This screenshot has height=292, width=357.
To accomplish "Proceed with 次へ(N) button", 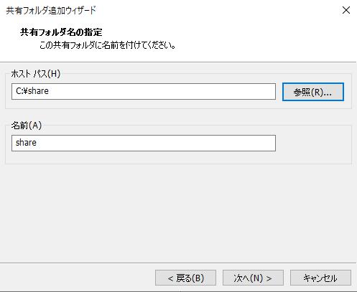I will click(x=253, y=278).
